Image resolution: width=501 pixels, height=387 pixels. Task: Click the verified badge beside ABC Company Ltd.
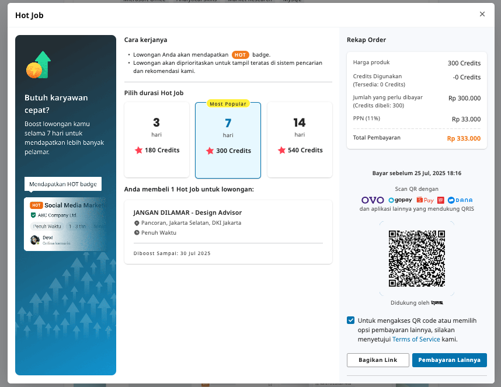pos(33,215)
